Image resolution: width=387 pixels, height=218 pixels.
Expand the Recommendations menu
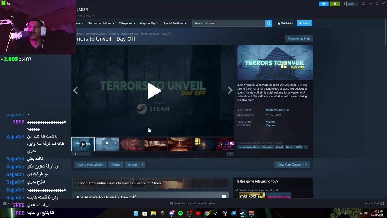pos(101,23)
